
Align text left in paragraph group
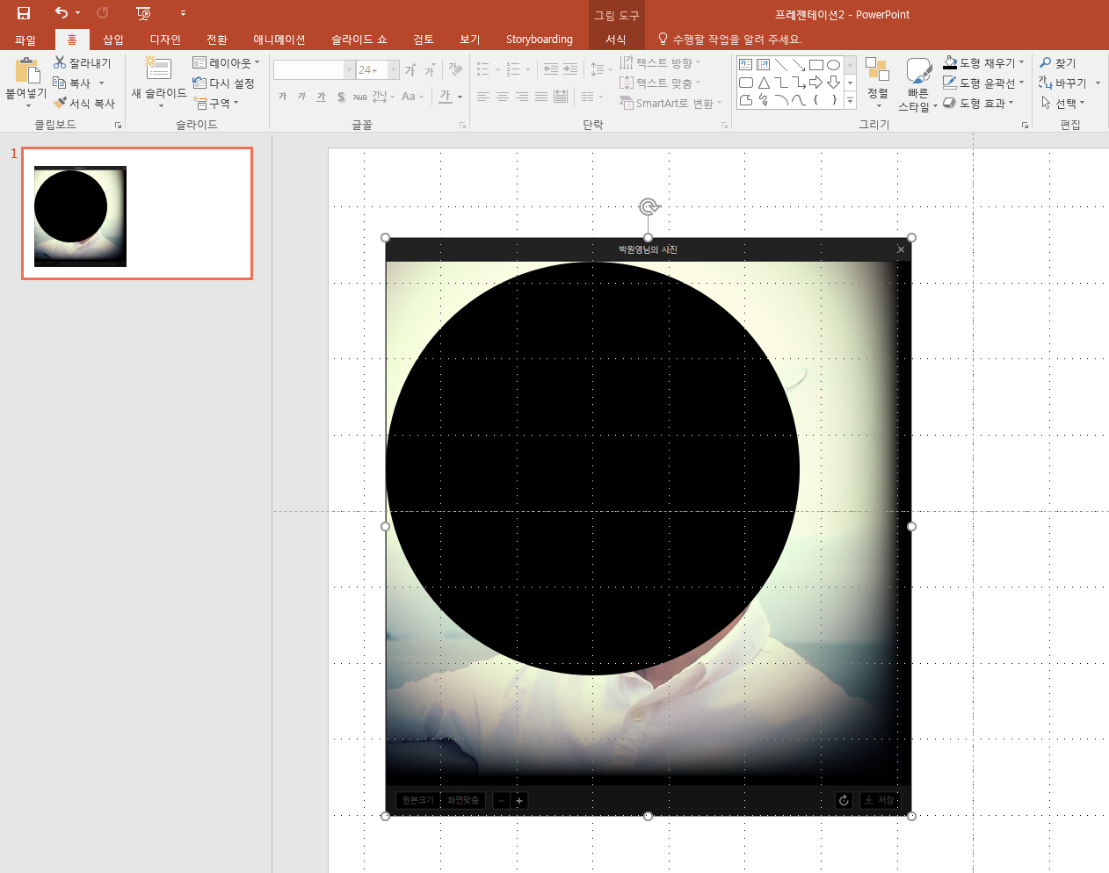(483, 97)
